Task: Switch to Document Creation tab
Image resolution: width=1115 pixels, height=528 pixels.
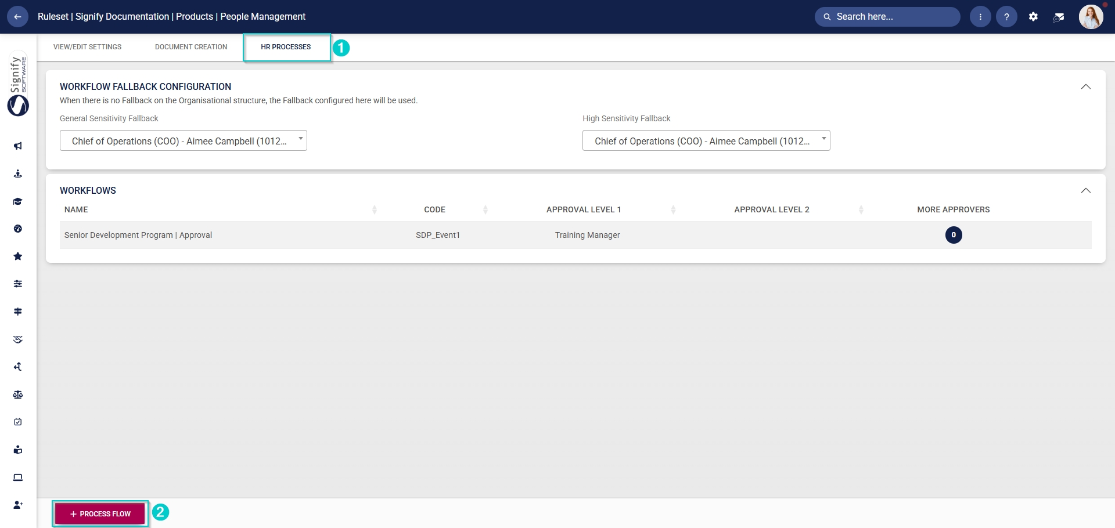Action: (191, 47)
